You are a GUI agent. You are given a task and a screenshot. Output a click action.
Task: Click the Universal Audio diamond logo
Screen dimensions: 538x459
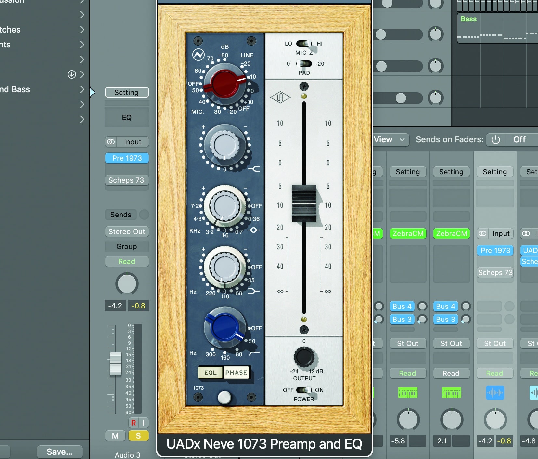coord(280,97)
